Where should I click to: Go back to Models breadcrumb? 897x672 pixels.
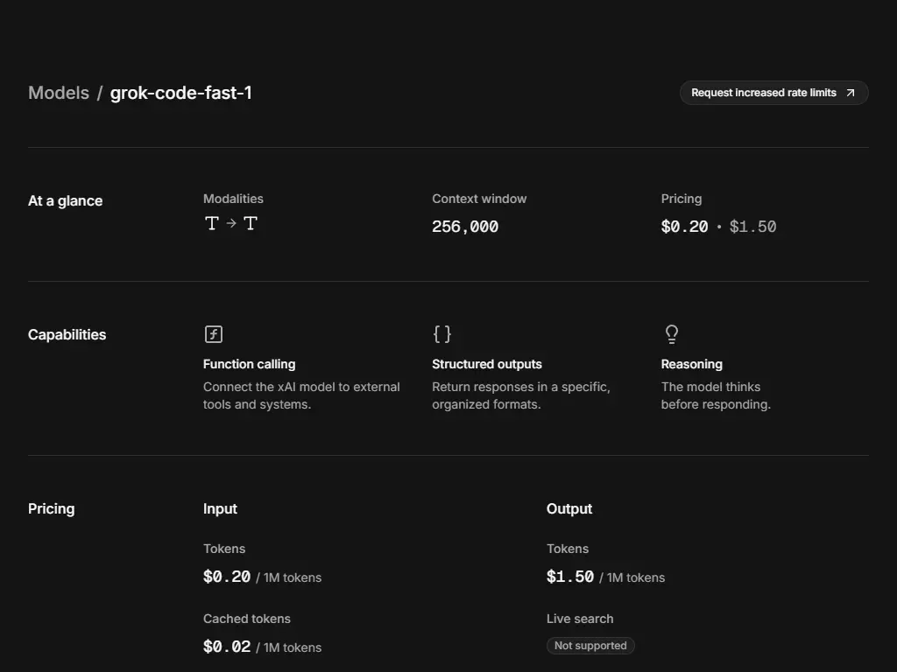point(59,93)
